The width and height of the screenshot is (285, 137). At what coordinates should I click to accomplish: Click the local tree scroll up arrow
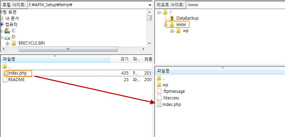click(149, 12)
